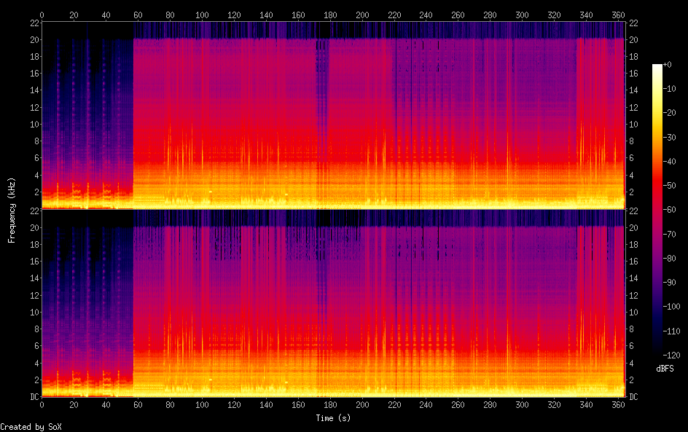
Task: Click the "Frequency (kHz)" axis label
Action: (12, 210)
